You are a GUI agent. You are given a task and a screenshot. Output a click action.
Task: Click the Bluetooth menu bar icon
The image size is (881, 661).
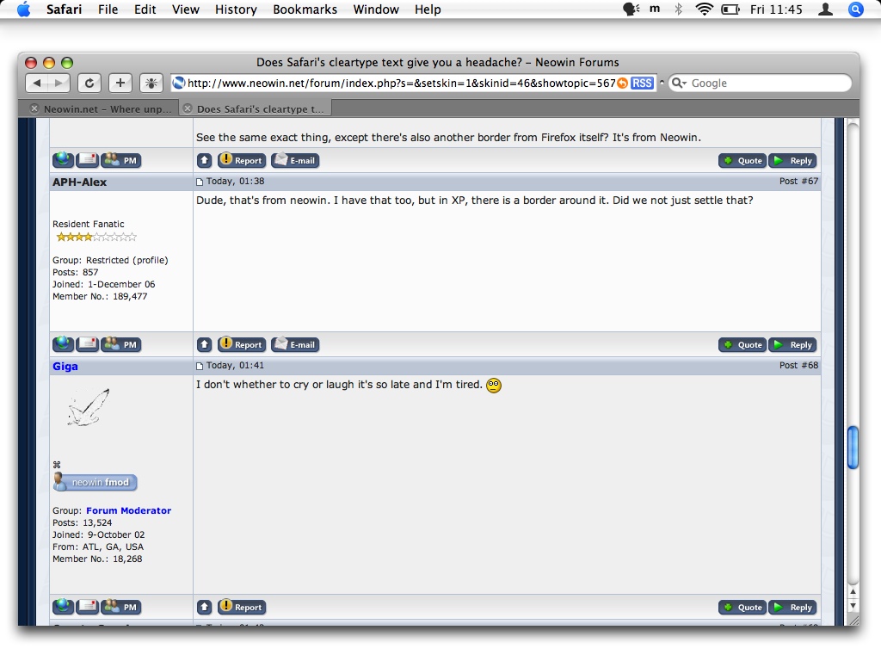(x=678, y=9)
